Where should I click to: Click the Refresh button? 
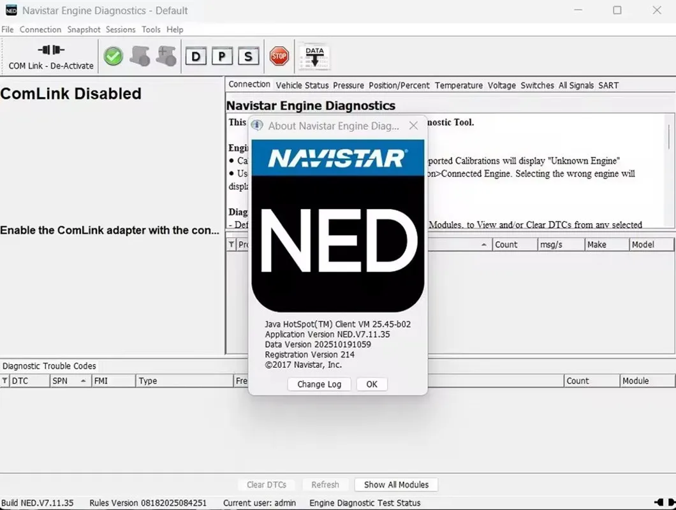tap(325, 484)
